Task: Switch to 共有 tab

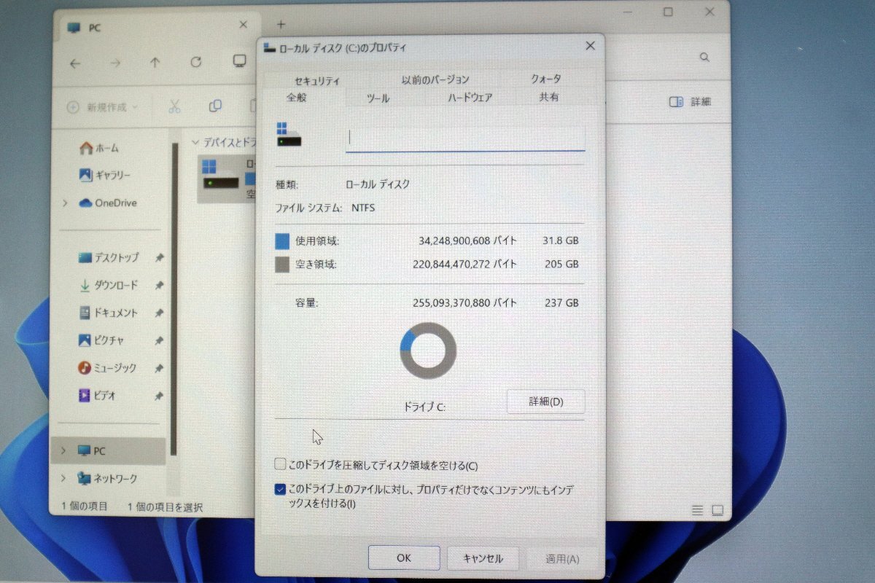Action: pyautogui.click(x=549, y=97)
